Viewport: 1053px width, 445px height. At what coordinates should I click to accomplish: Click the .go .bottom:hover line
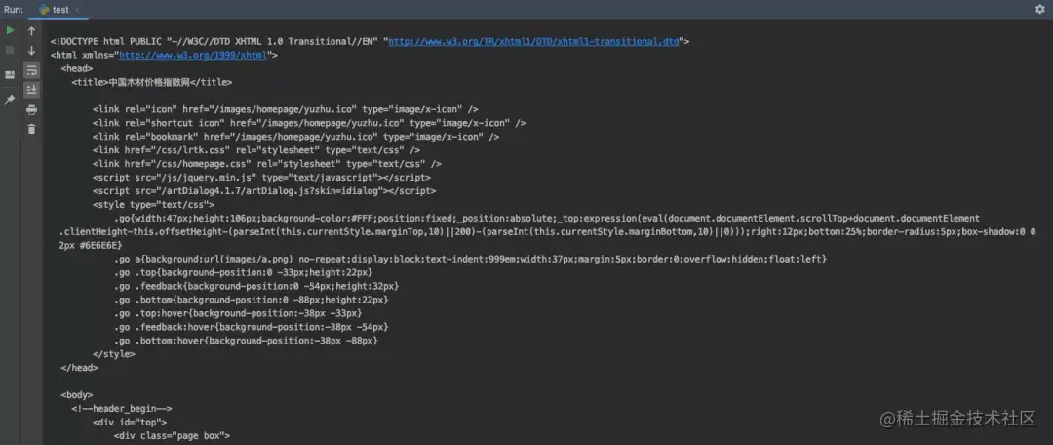coord(246,341)
